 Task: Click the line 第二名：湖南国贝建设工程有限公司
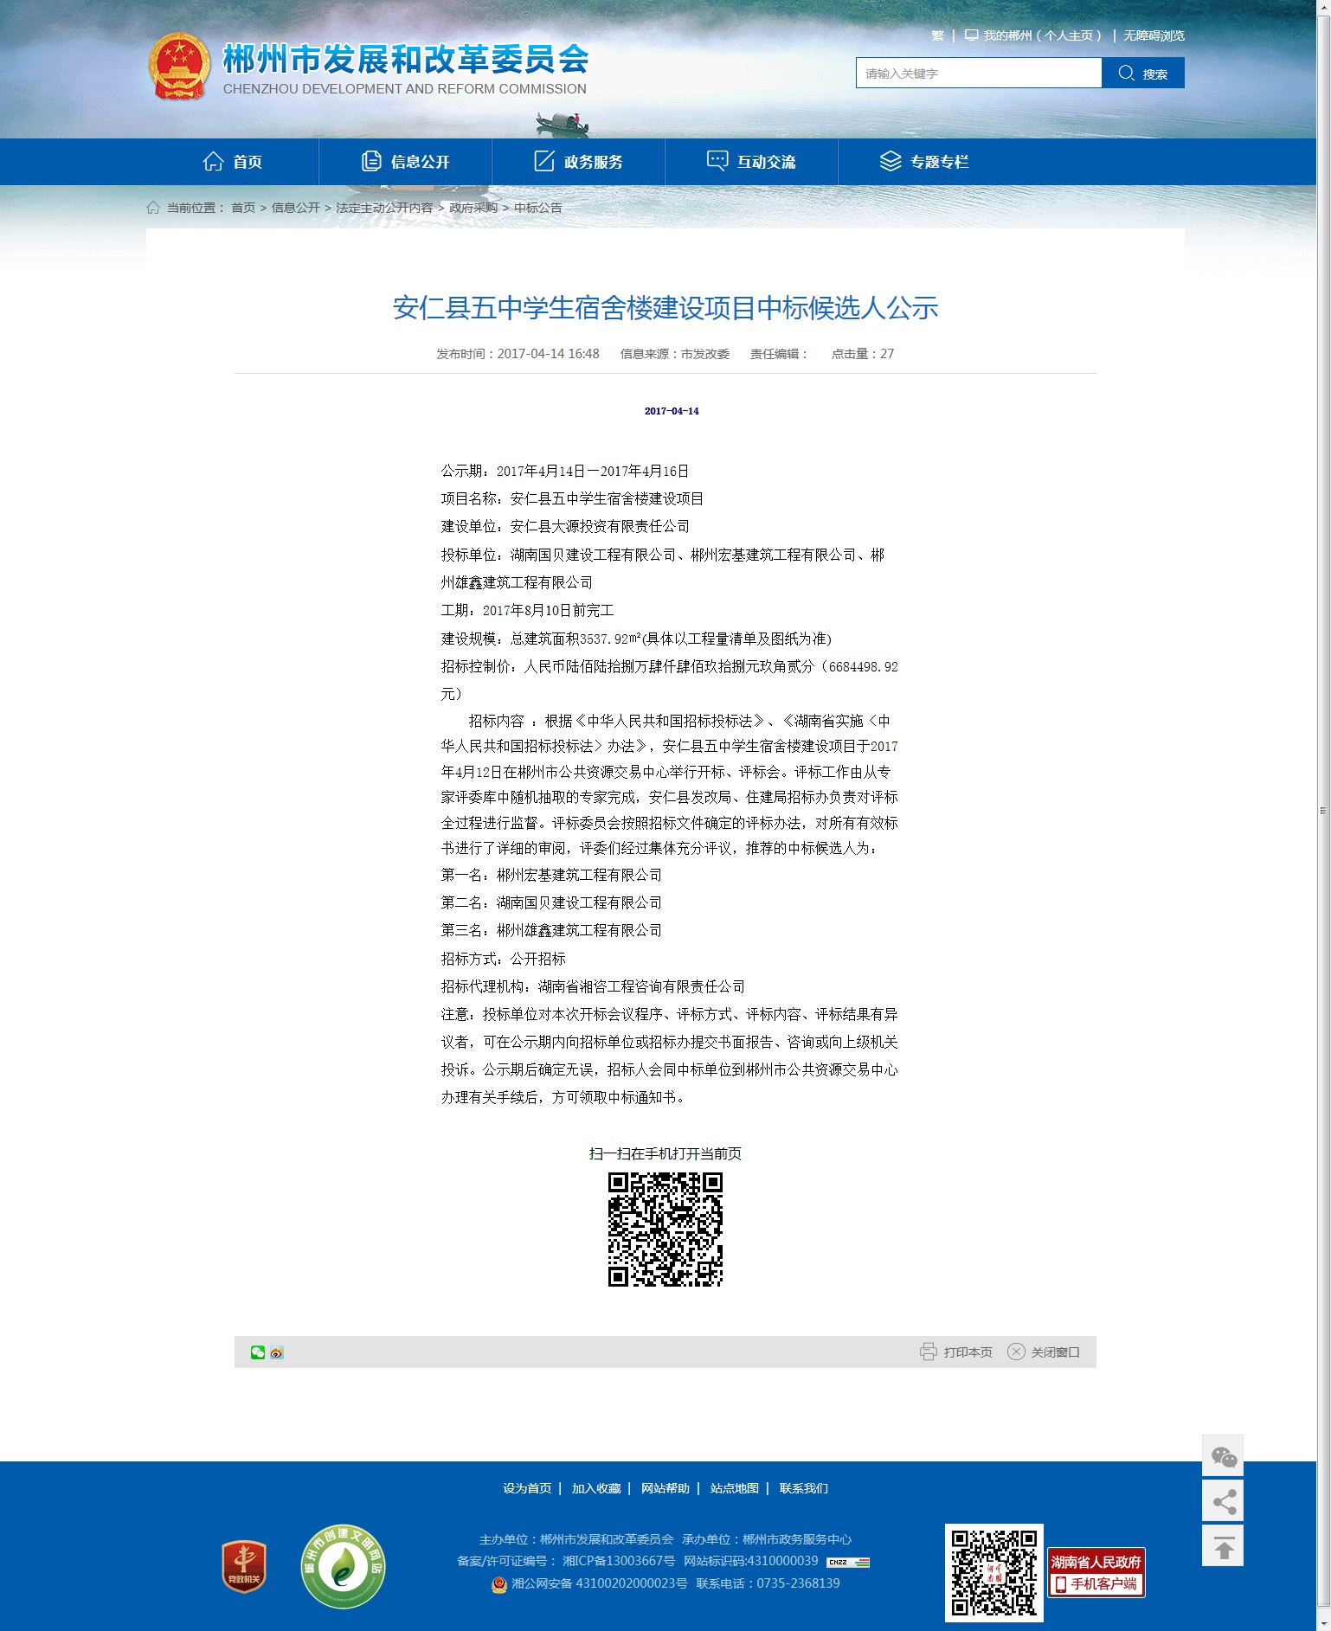click(x=551, y=902)
